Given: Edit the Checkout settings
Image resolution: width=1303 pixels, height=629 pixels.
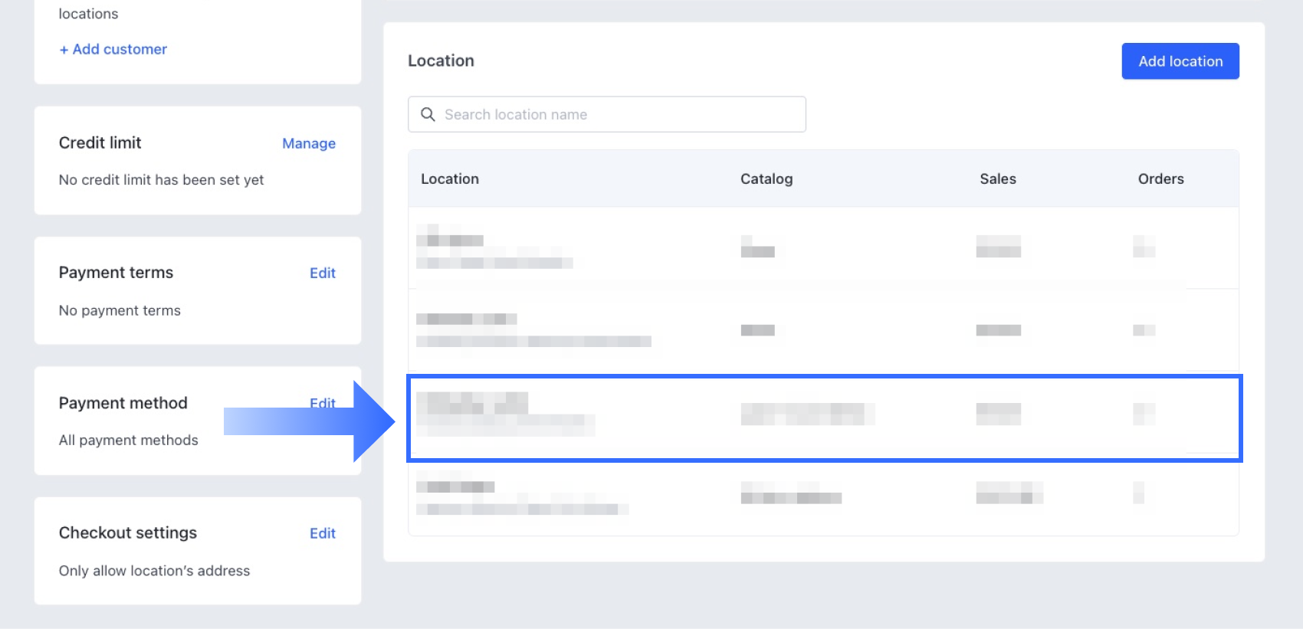Looking at the screenshot, I should pos(322,533).
